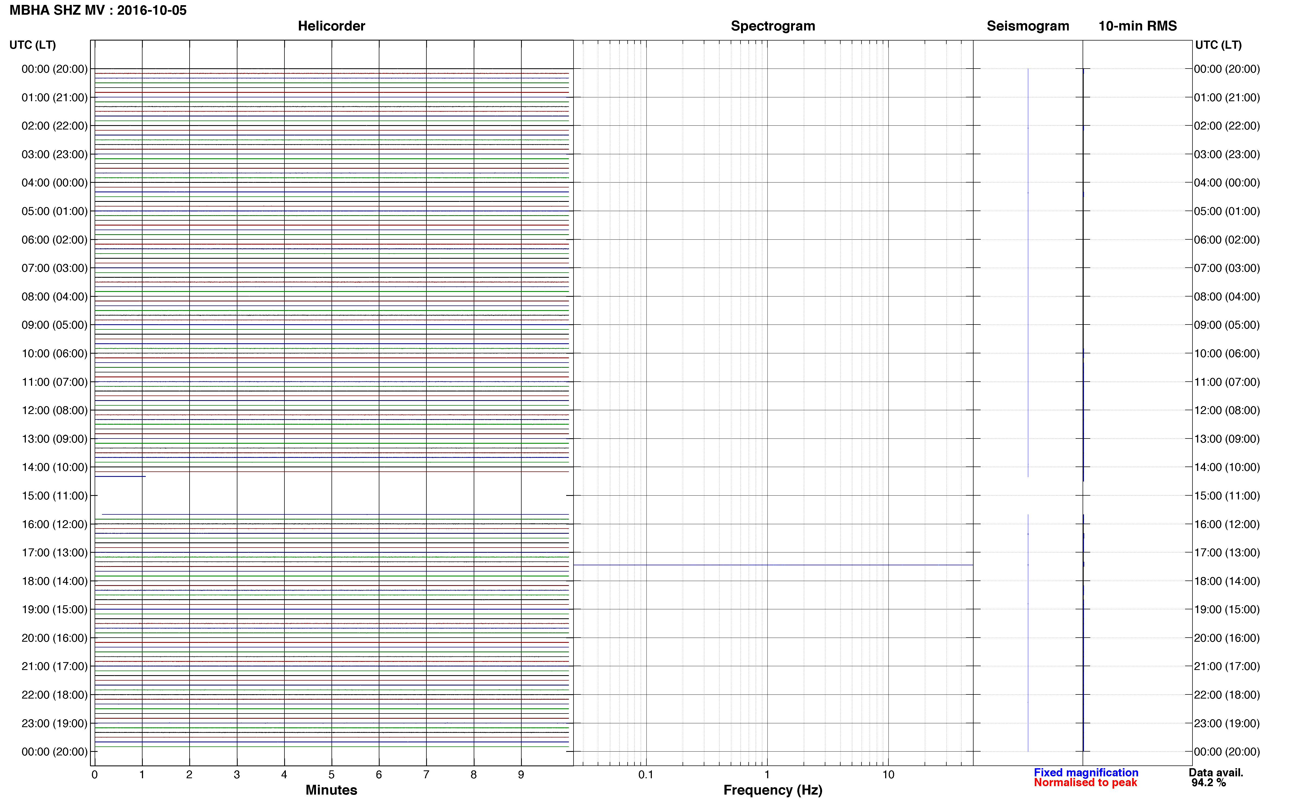Image resolution: width=1289 pixels, height=806 pixels.
Task: Click the '94.2 %' data availability value
Action: pos(1209,783)
